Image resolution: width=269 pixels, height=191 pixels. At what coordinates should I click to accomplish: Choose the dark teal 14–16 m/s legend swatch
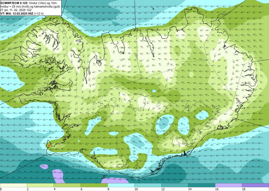tap(202, 185)
